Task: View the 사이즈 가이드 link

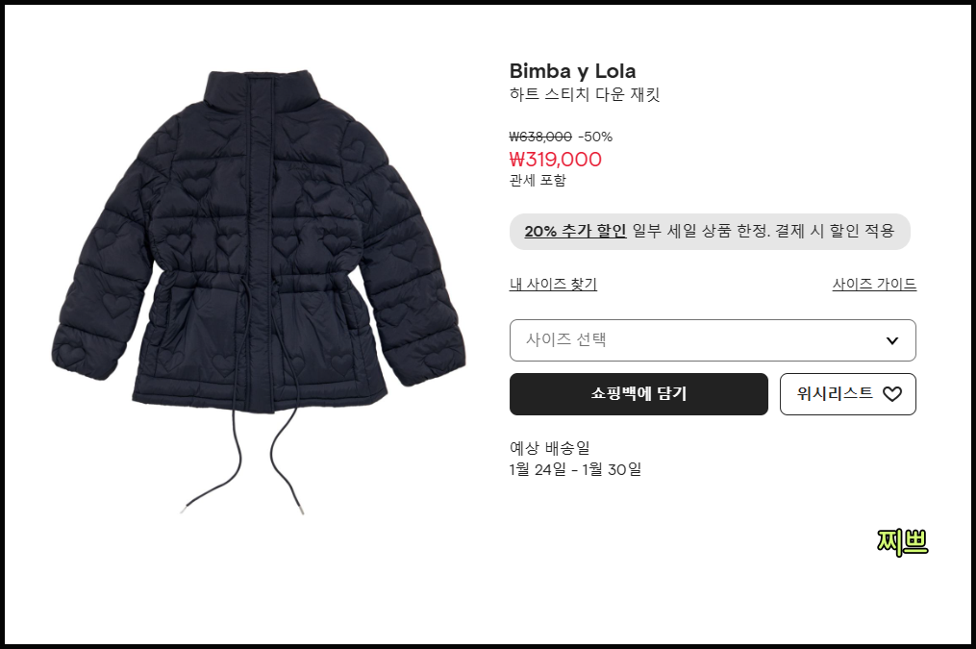Action: 874,284
